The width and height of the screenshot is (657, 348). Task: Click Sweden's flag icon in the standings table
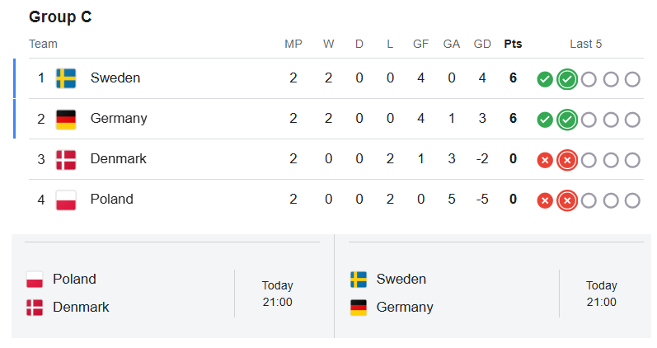(66, 78)
